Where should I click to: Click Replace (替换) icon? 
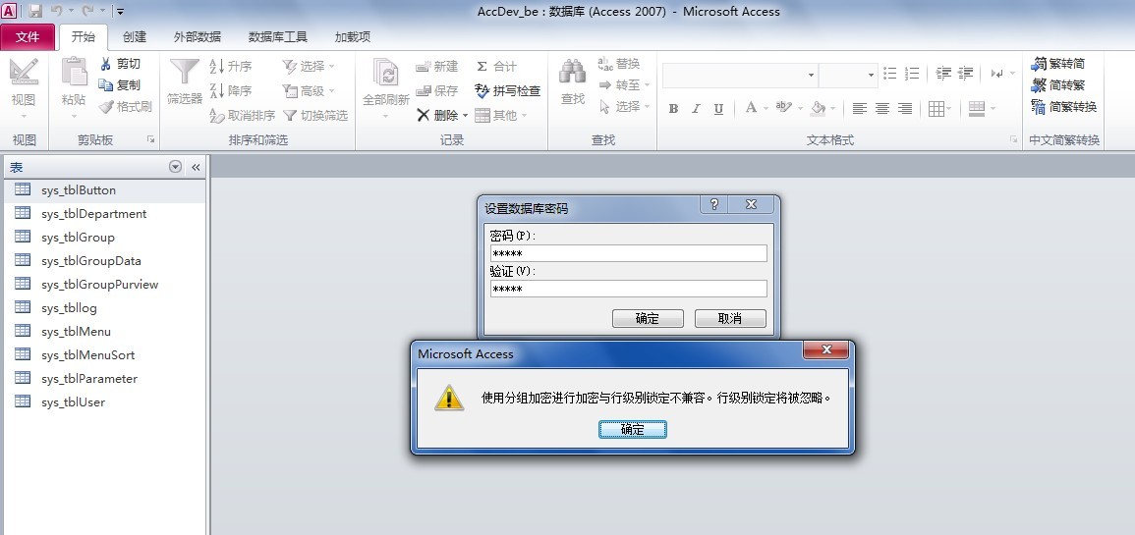(605, 64)
